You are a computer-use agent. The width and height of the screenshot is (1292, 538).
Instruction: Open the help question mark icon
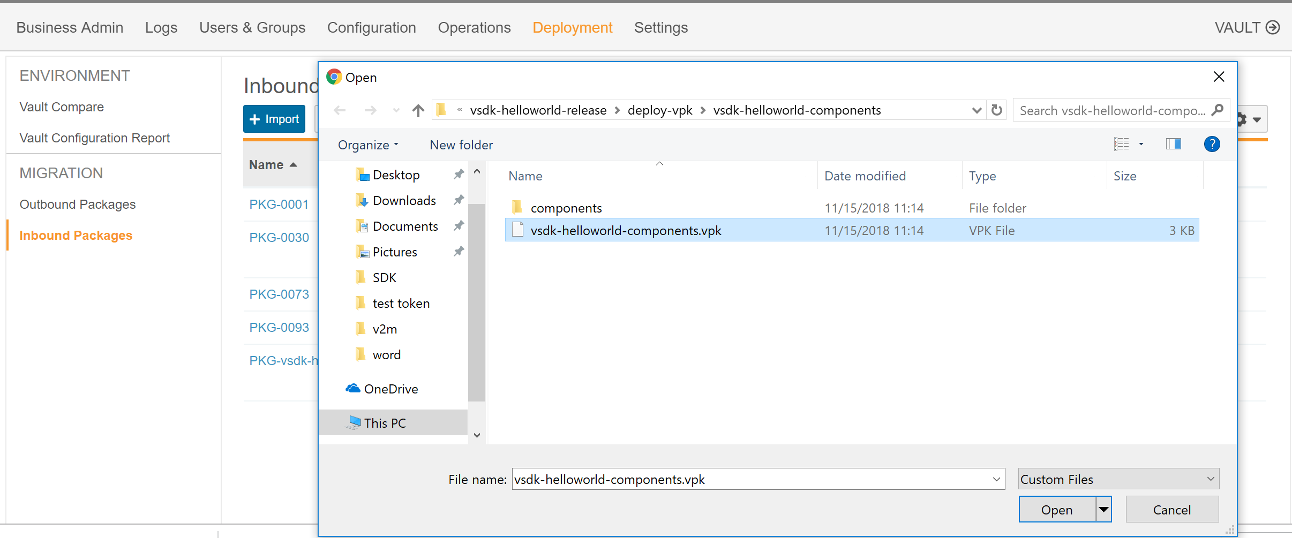1212,144
